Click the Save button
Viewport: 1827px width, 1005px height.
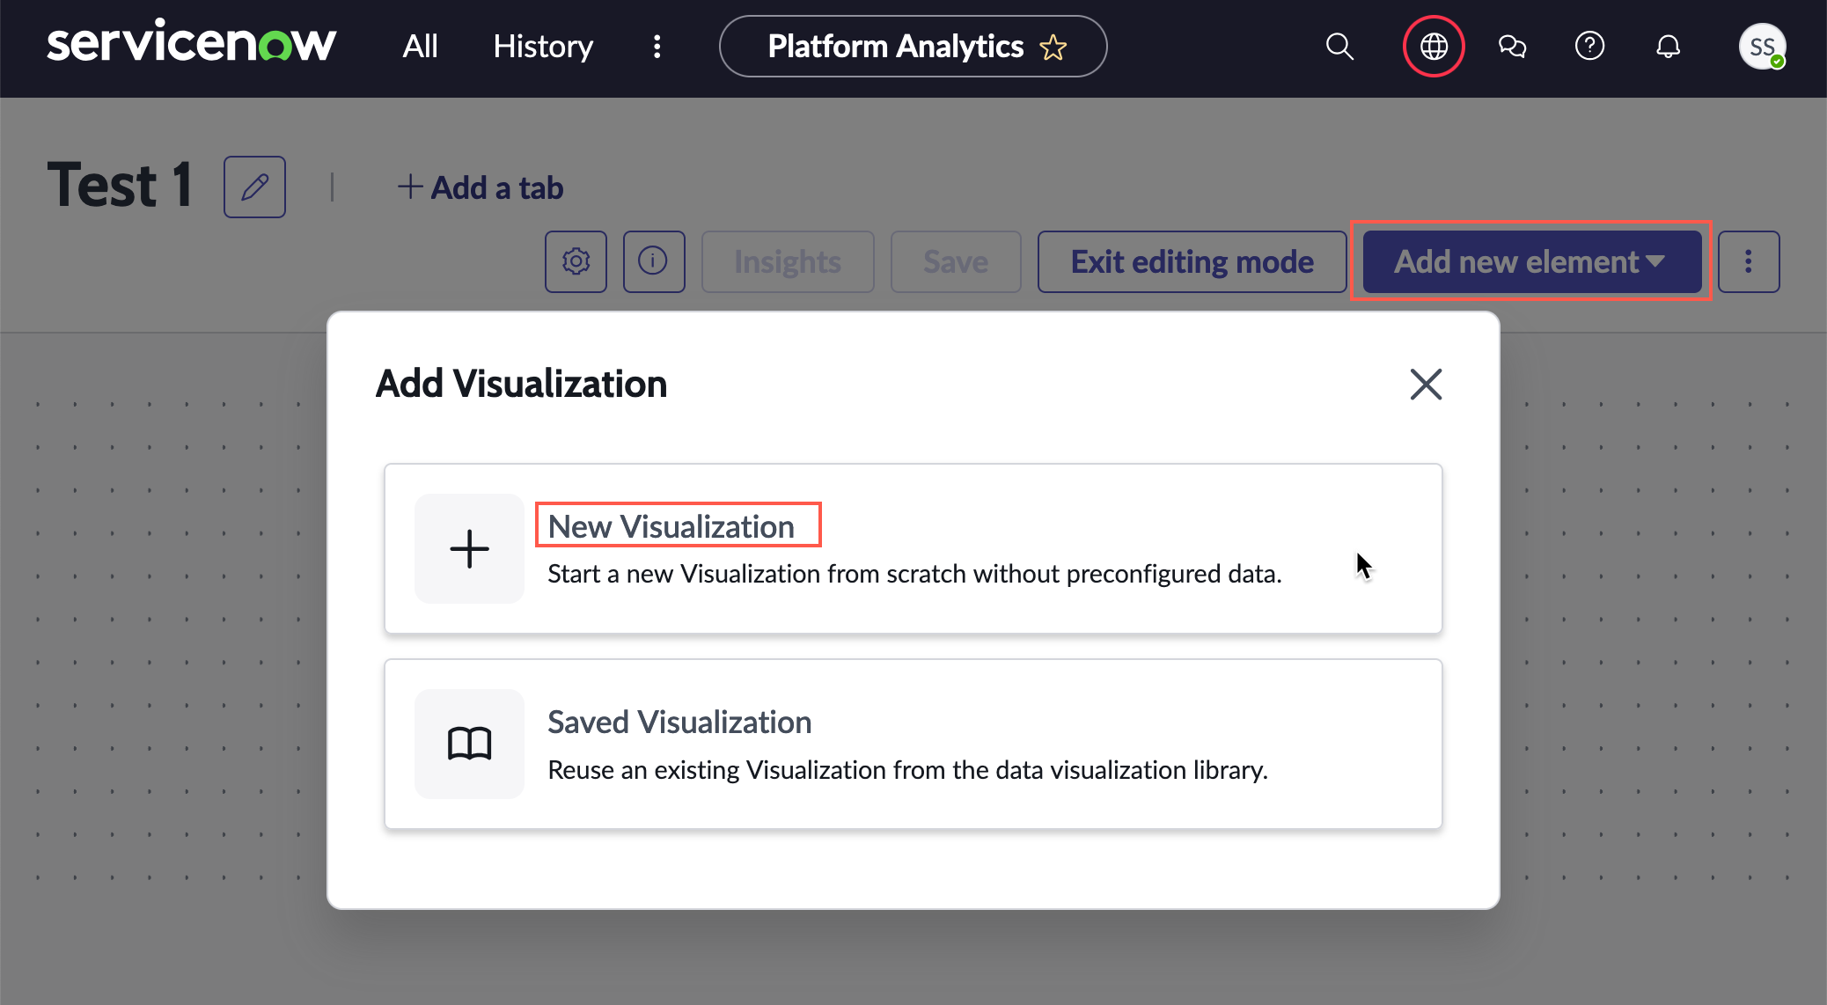point(956,261)
